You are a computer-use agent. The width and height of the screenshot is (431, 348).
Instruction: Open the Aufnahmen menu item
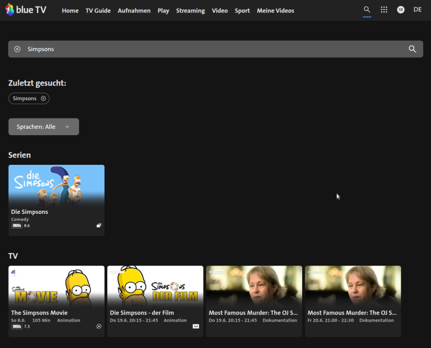click(x=134, y=11)
